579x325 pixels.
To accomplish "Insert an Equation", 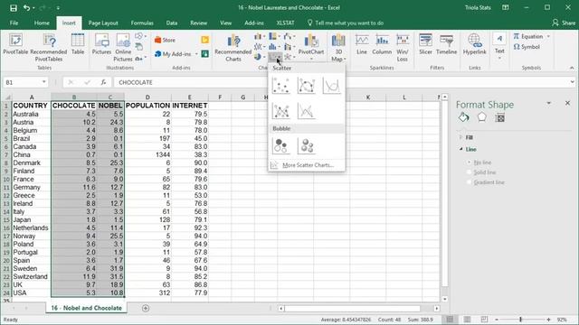I will coord(531,36).
